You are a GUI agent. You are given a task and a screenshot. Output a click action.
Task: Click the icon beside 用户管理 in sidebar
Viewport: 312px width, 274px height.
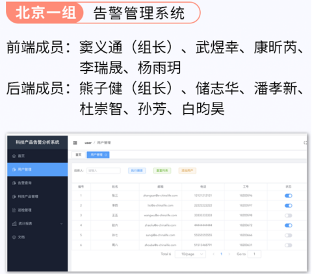14,169
